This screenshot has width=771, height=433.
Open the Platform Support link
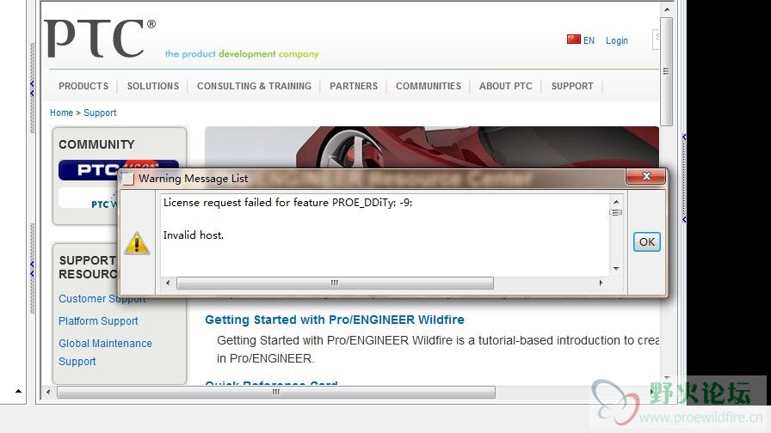98,321
